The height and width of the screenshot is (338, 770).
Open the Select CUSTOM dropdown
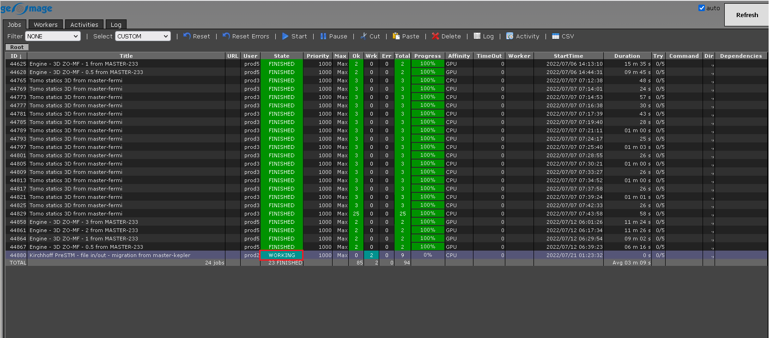[143, 36]
